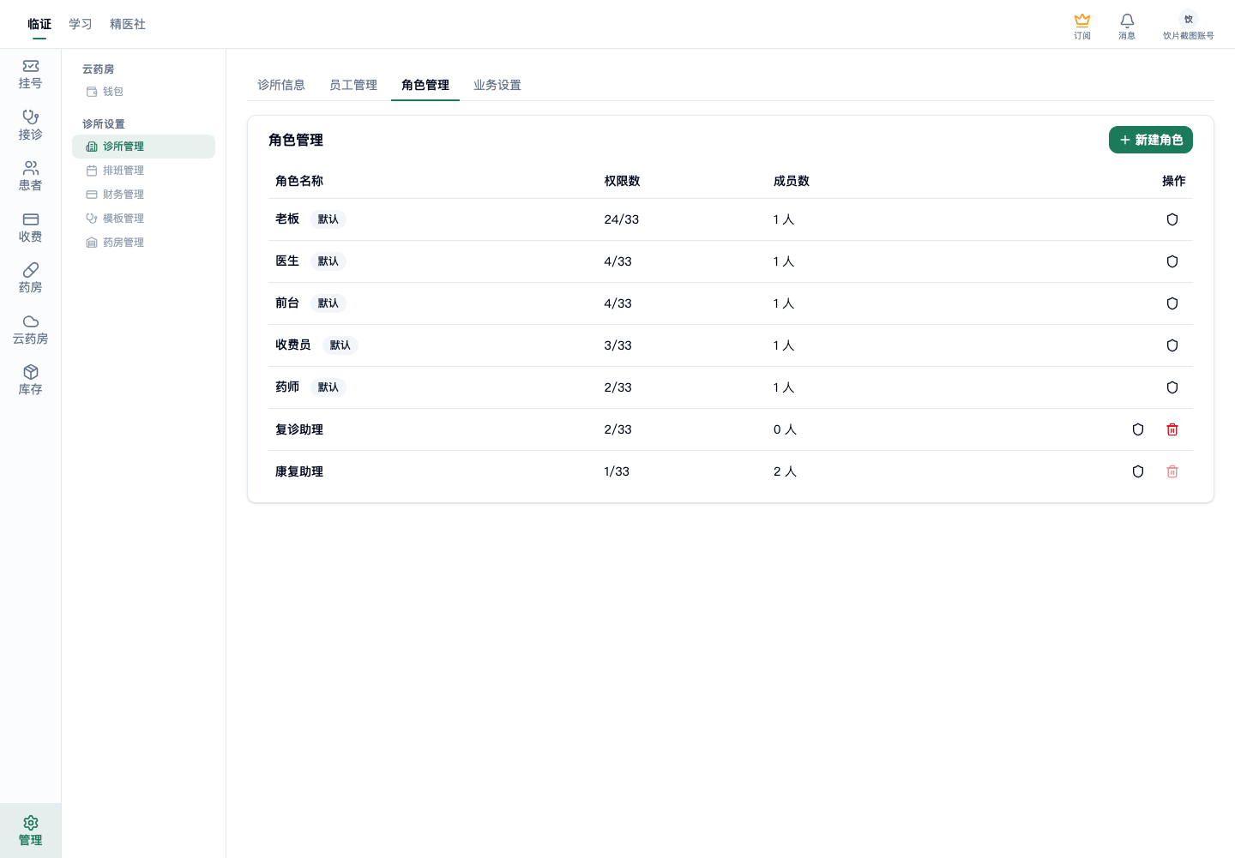Open 财务管理 finance in side menu
Viewport: 1235px width, 858px height.
[143, 195]
